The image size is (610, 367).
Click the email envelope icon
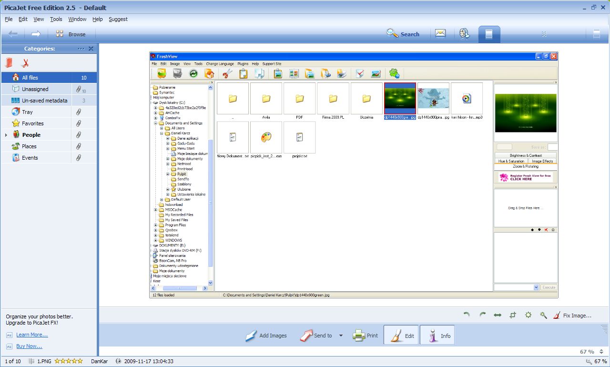coord(440,33)
